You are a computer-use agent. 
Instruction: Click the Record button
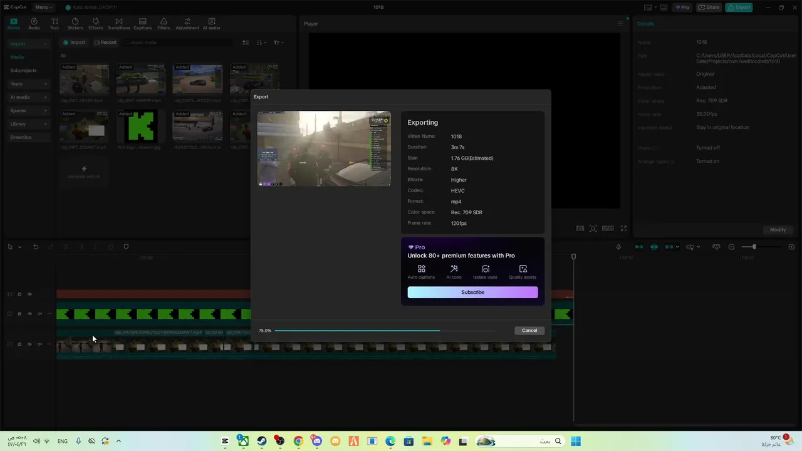(105, 43)
